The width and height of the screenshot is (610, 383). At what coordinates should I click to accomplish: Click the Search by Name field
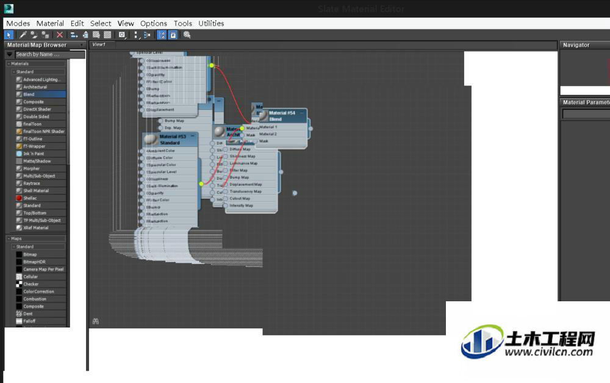point(50,54)
